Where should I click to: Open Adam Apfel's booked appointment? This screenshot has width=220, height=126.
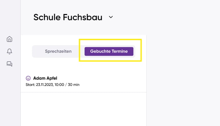[83, 81]
